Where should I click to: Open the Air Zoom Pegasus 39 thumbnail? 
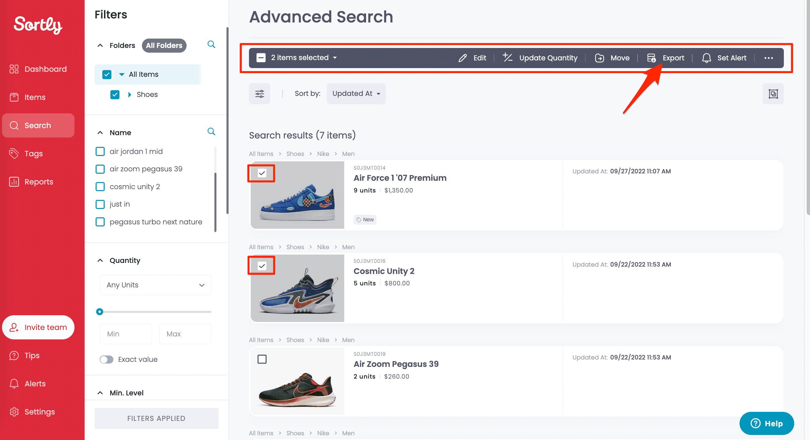click(298, 381)
